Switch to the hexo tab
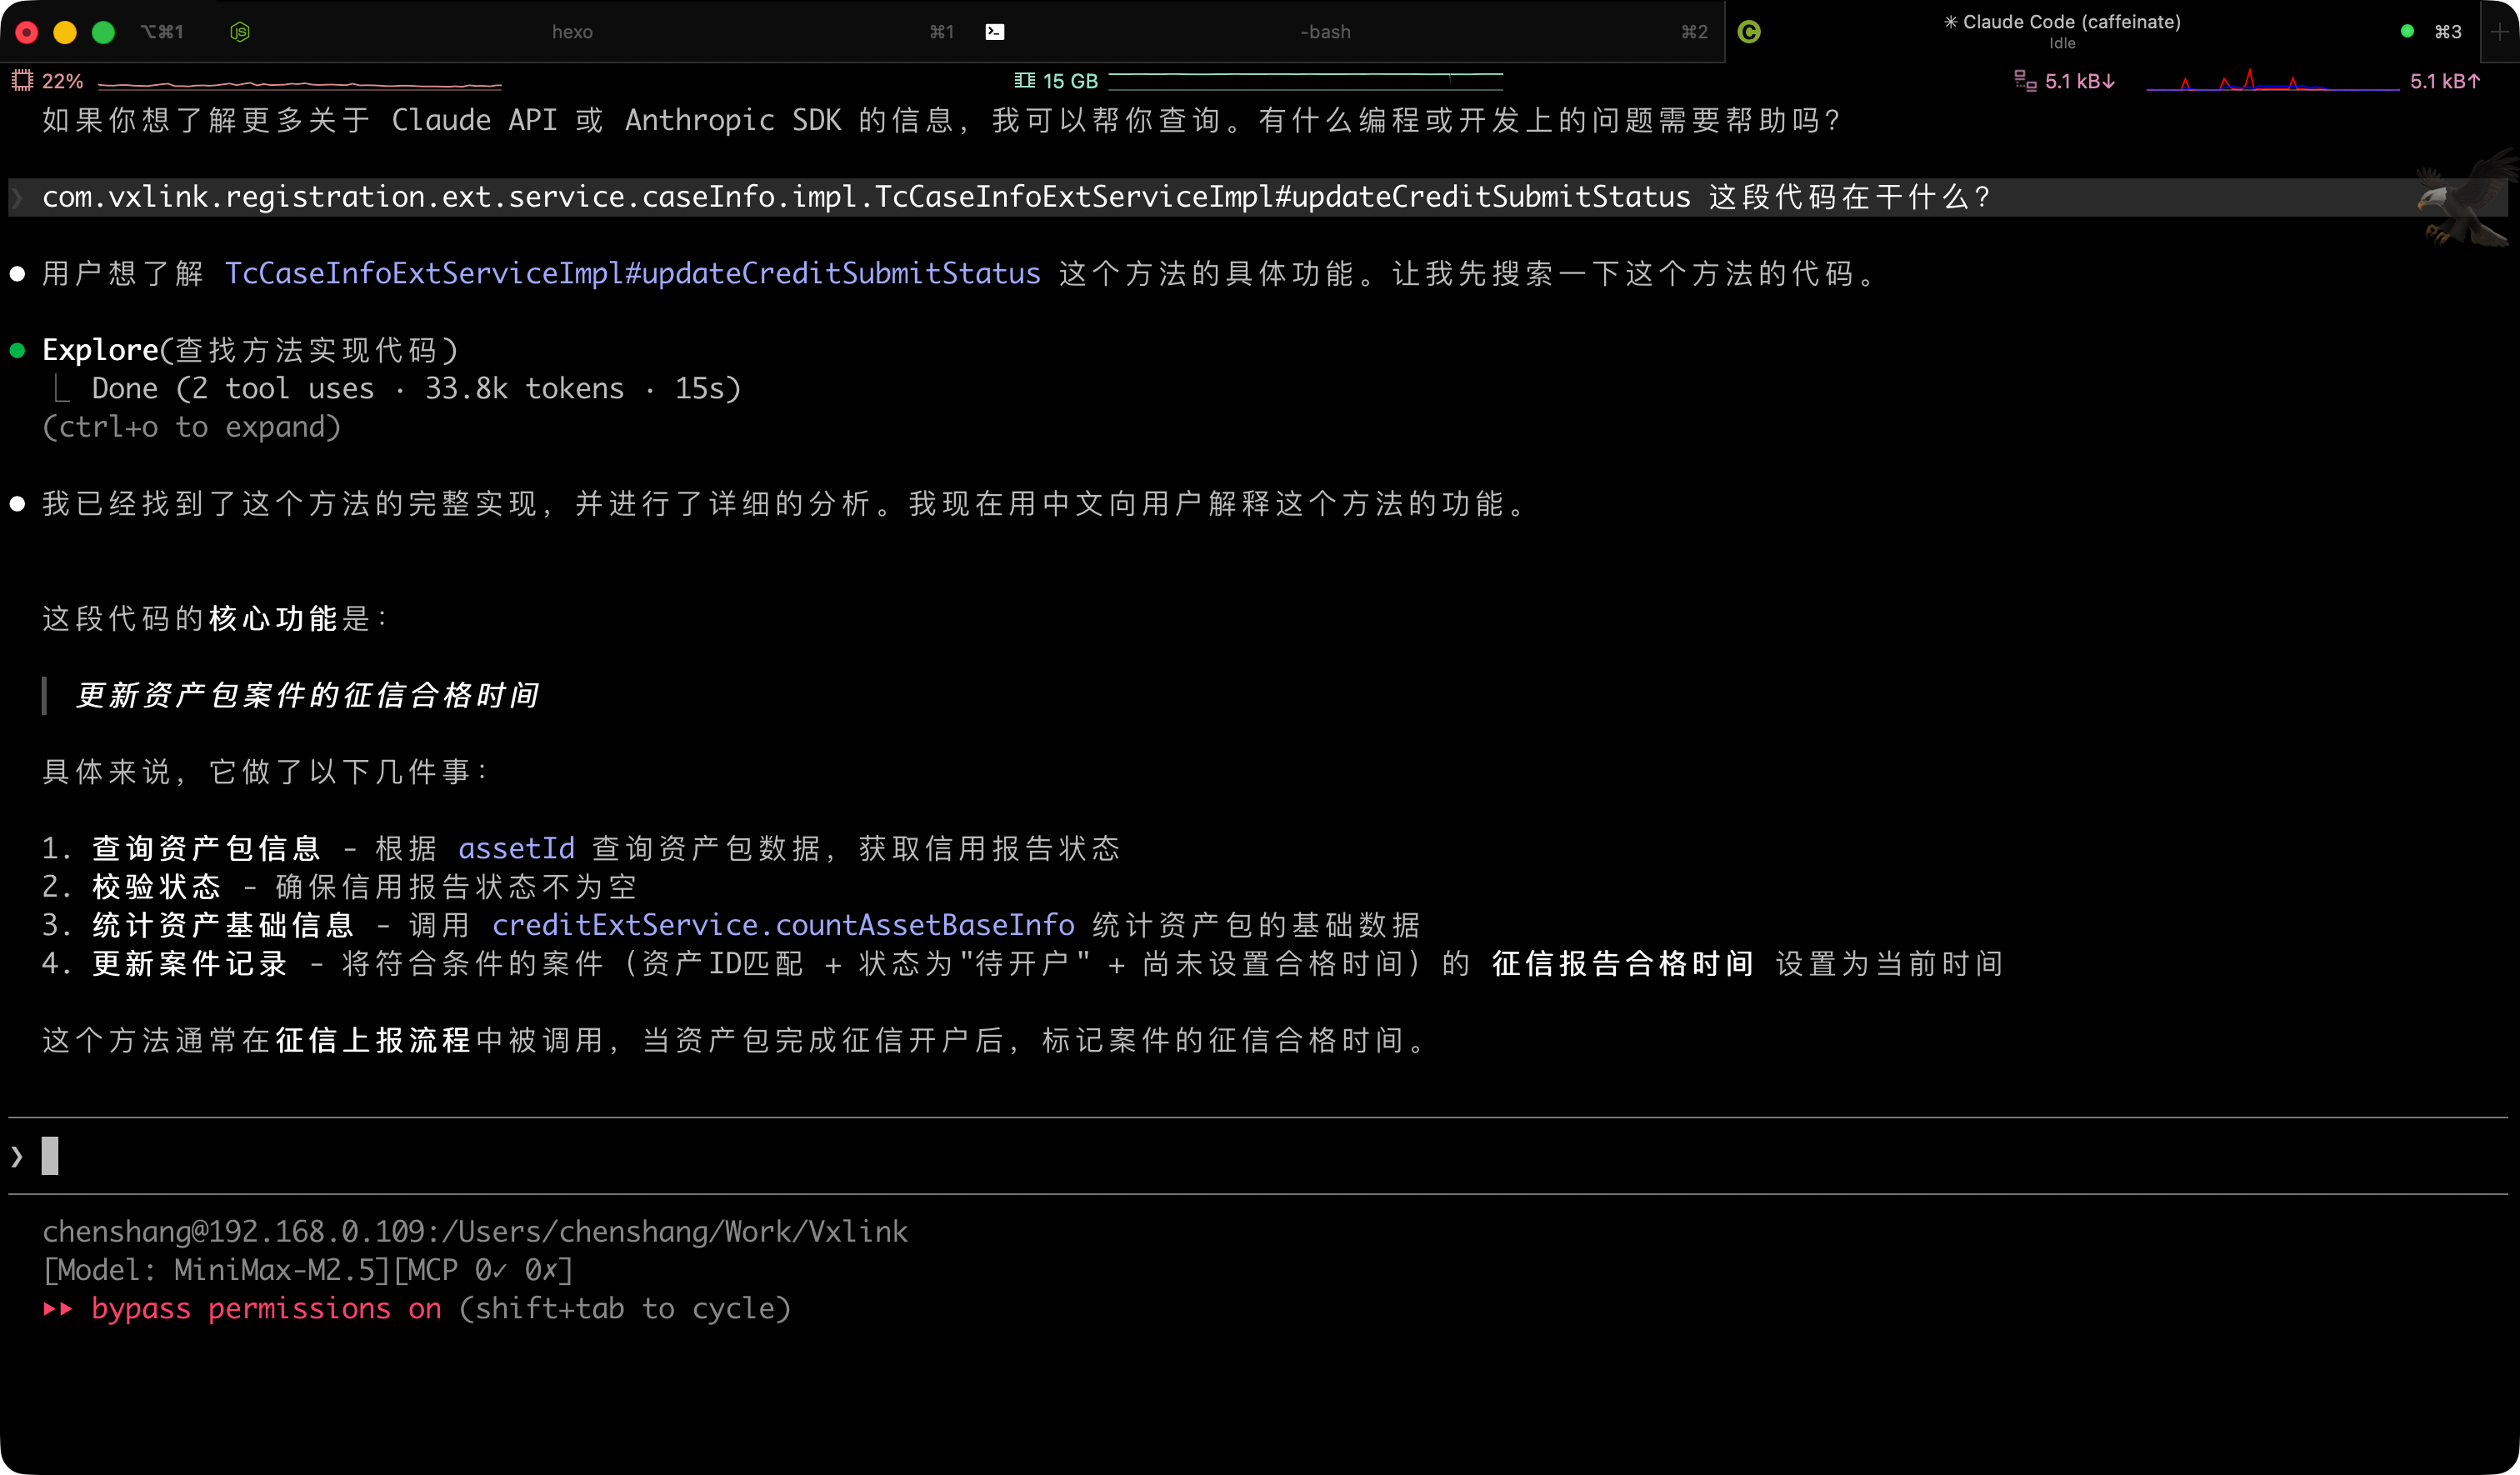 (x=572, y=32)
